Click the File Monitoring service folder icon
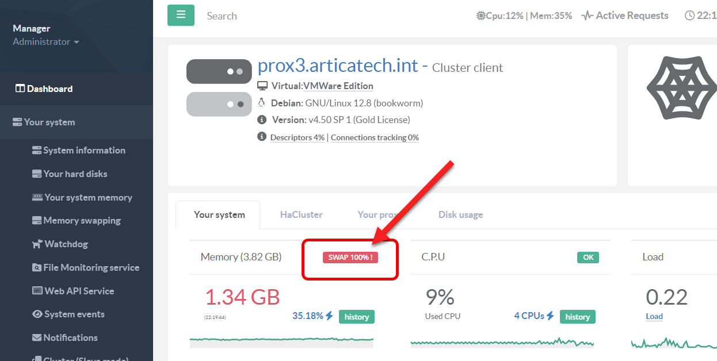The height and width of the screenshot is (361, 717). (37, 268)
